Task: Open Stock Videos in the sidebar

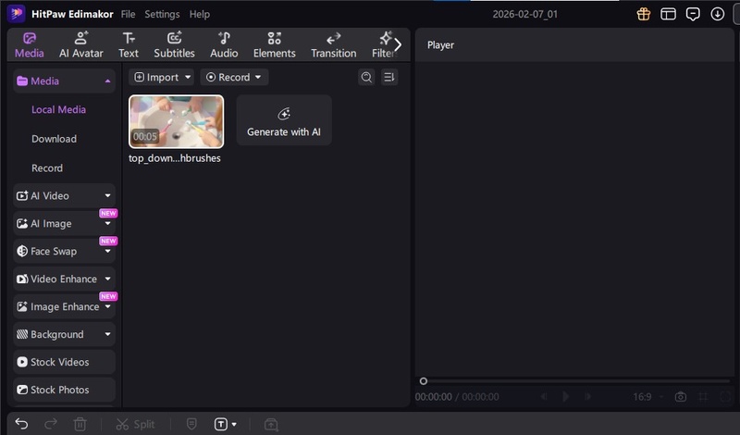Action: click(64, 362)
